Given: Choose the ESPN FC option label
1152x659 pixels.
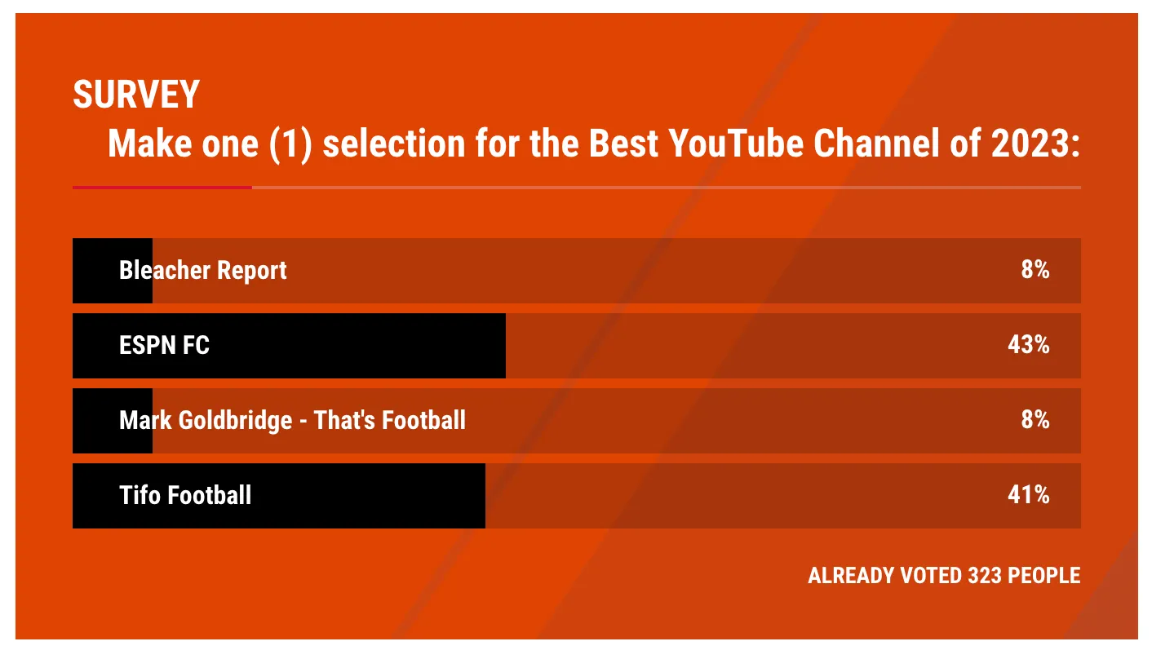Looking at the screenshot, I should click(164, 345).
